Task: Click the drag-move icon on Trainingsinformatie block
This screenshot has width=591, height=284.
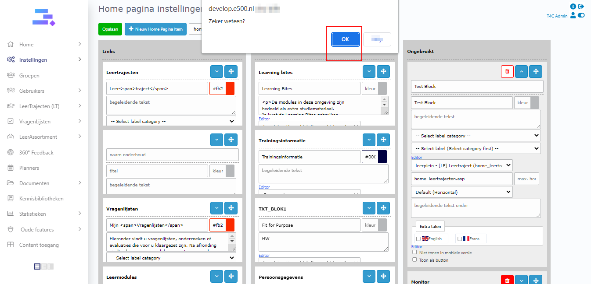Action: pos(383,140)
